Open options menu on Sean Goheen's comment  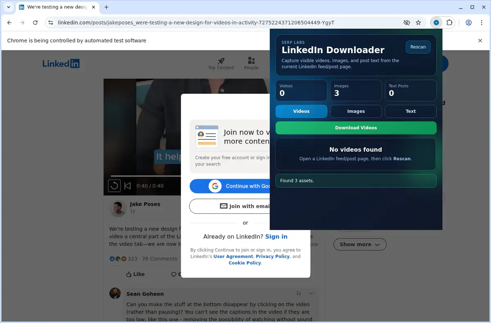312,293
